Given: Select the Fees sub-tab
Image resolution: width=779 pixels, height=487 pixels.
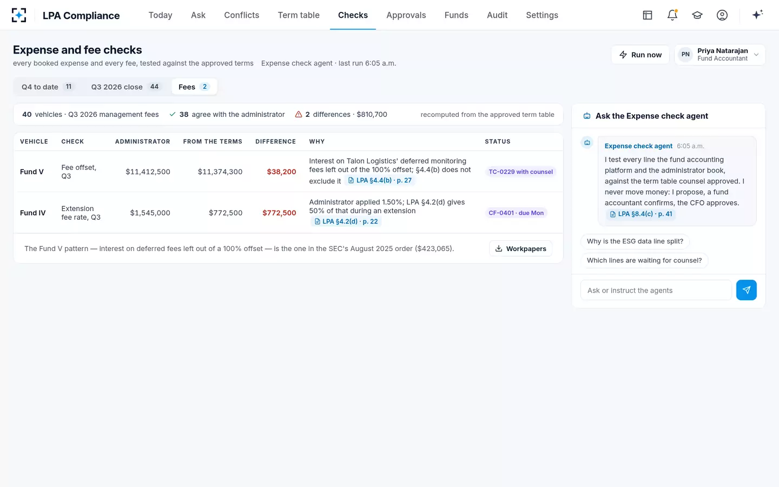Looking at the screenshot, I should [194, 87].
